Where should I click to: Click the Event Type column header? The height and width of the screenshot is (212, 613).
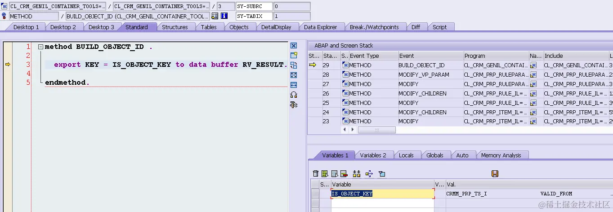click(x=374, y=56)
